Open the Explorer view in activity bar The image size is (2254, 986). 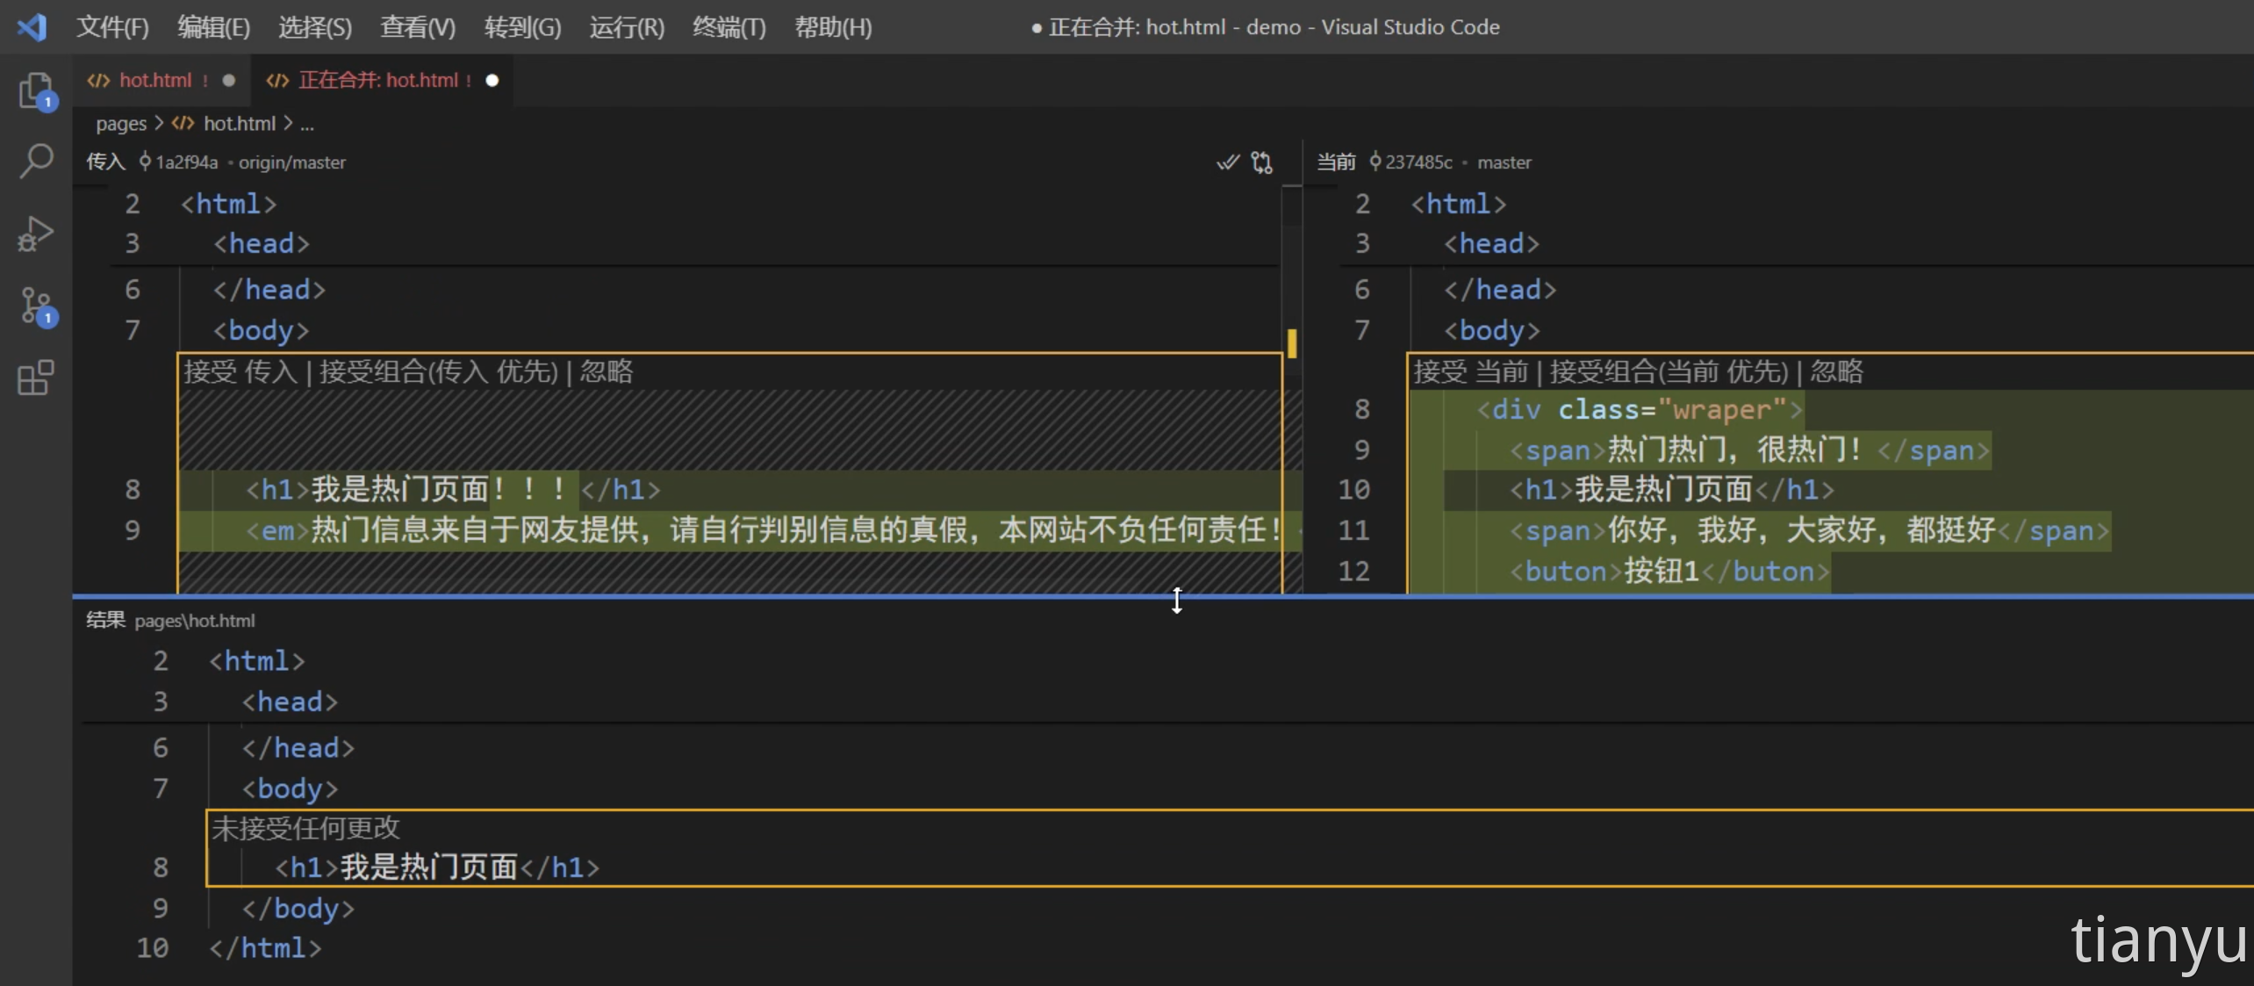click(36, 90)
